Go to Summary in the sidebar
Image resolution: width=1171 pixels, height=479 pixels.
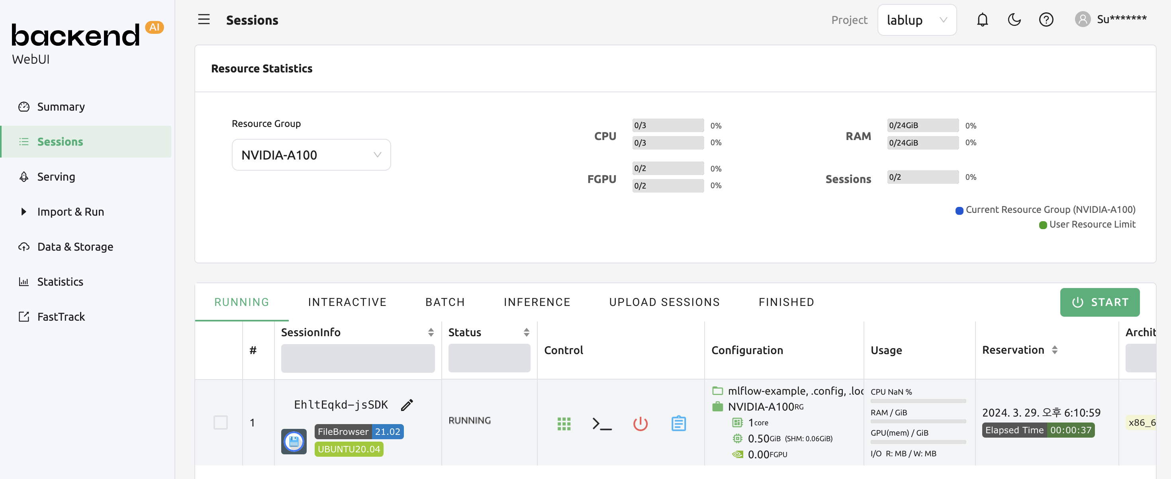(x=61, y=107)
